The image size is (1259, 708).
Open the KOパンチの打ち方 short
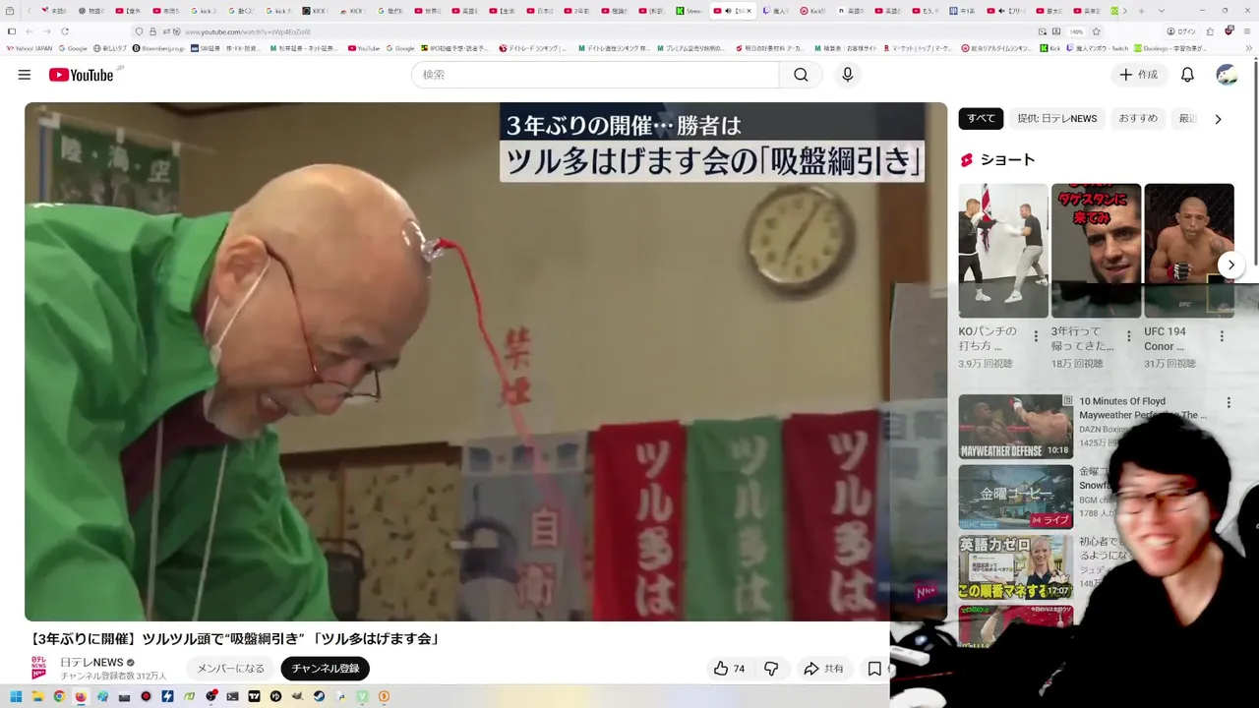coord(1003,251)
